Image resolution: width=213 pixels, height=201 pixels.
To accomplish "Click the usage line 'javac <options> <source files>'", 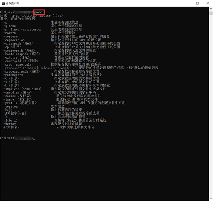I will click(37, 15).
